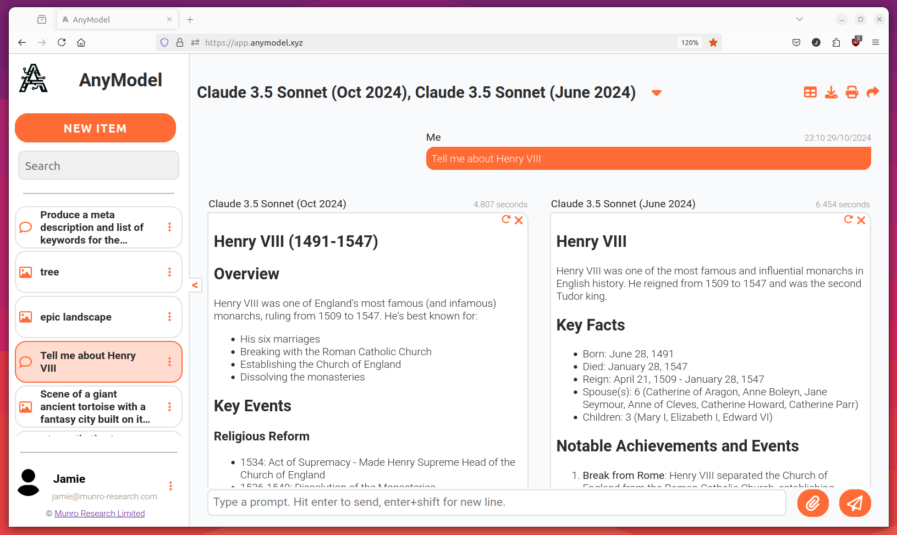Close the Claude 3.5 Sonnet (June 2024) response panel
The image size is (897, 535).
tap(861, 220)
